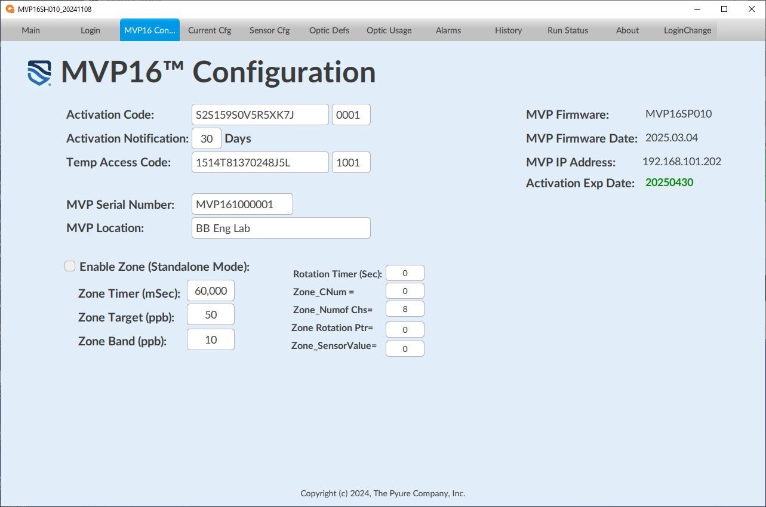
Task: Close the MVP16SH010 window
Action: tap(752, 9)
